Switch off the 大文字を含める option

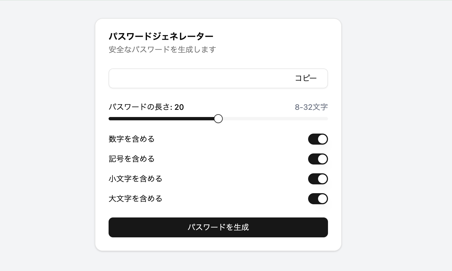318,199
